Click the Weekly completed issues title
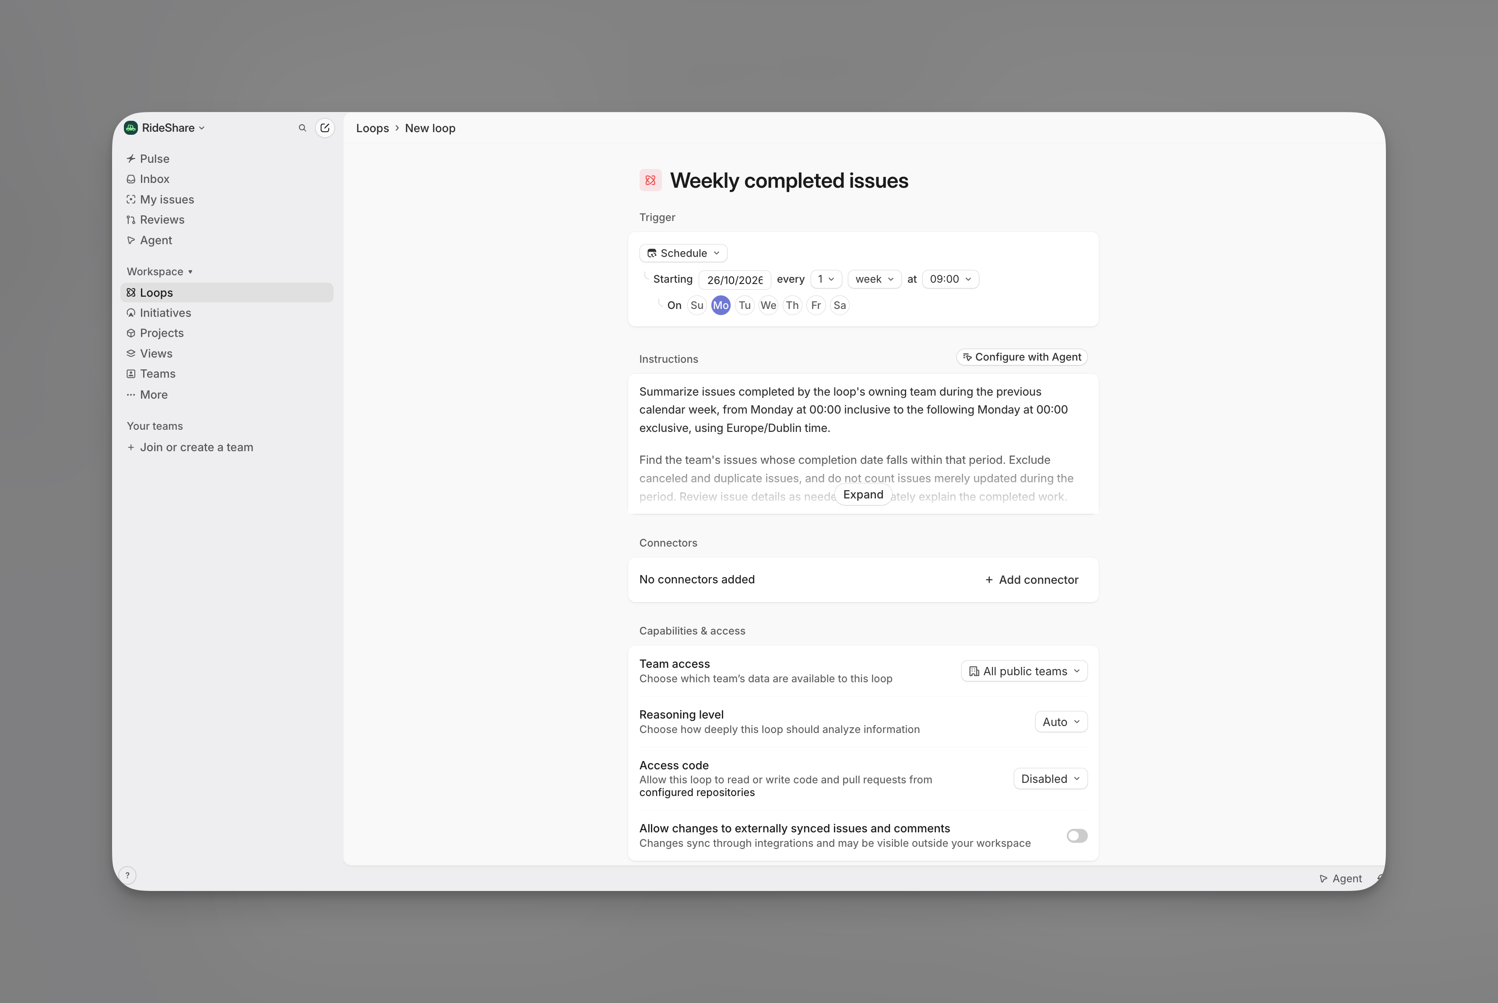 point(789,180)
